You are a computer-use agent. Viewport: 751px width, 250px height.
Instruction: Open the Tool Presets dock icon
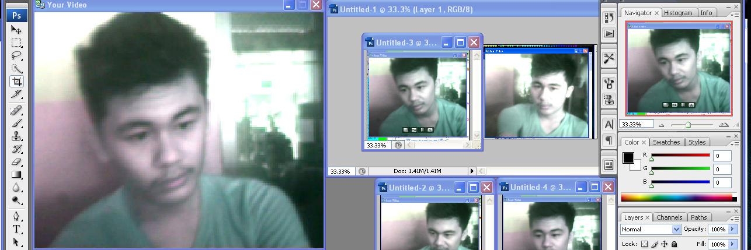pyautogui.click(x=609, y=58)
